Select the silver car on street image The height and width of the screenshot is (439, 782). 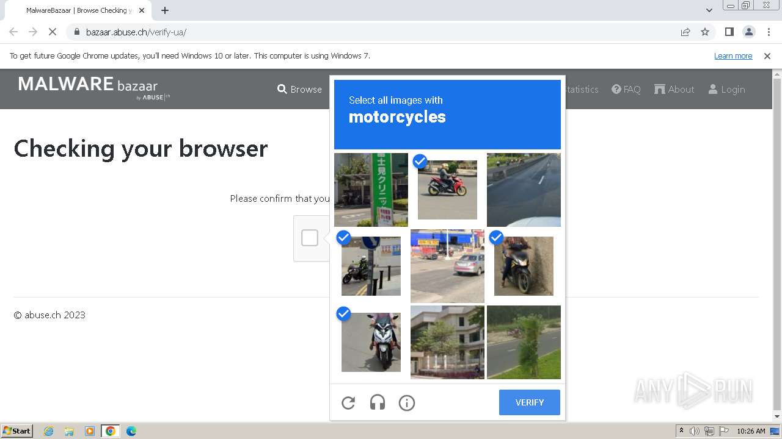click(x=447, y=266)
